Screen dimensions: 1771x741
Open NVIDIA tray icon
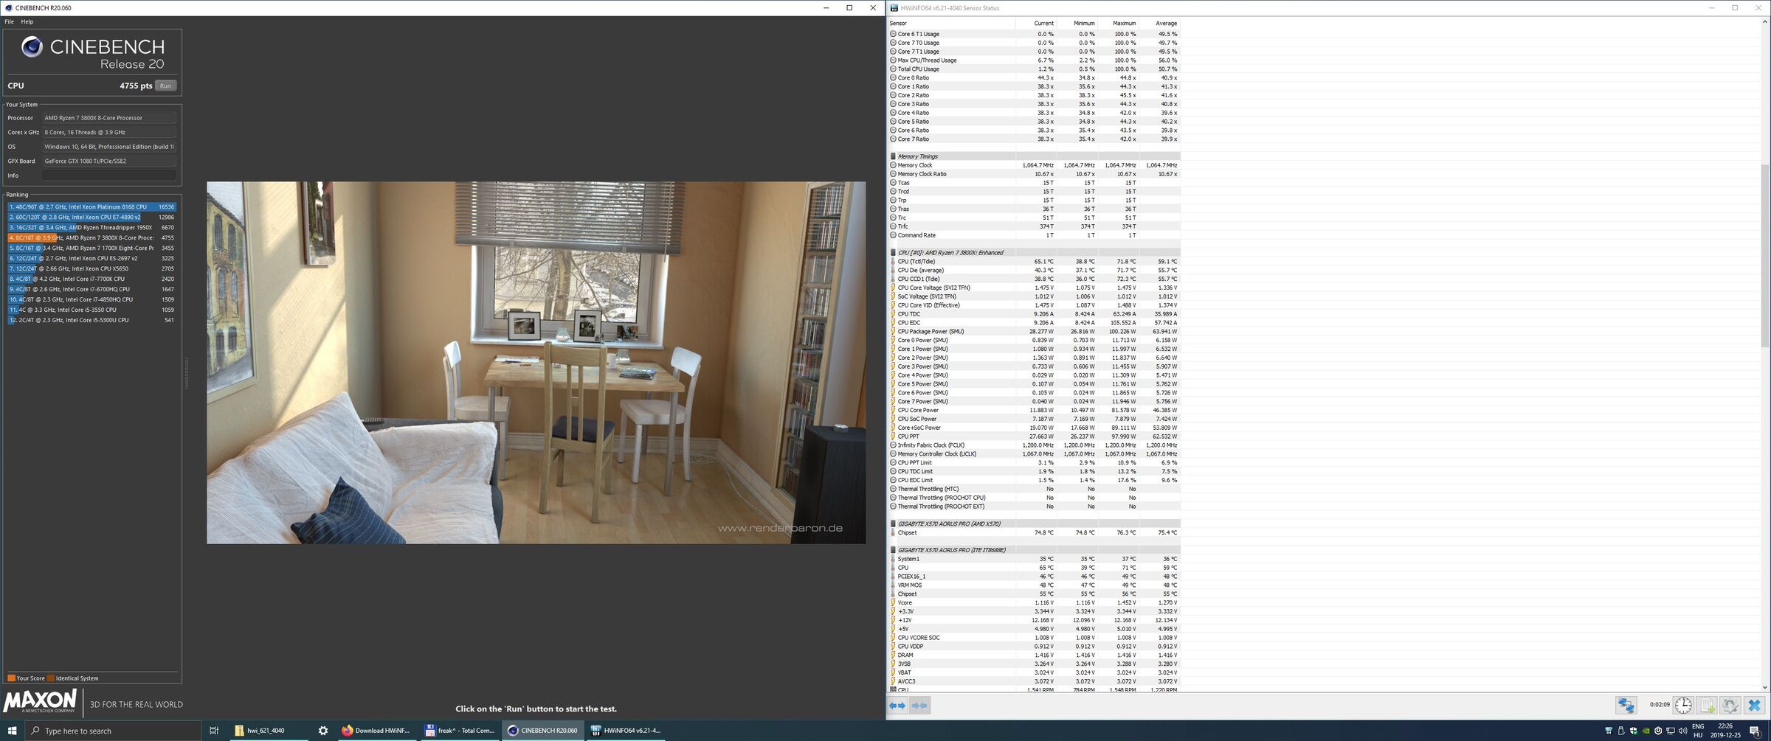click(x=1646, y=731)
